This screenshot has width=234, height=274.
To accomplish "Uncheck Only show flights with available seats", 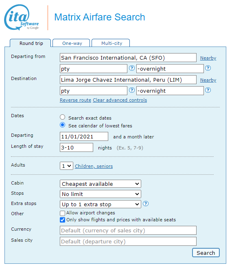I will (x=62, y=220).
